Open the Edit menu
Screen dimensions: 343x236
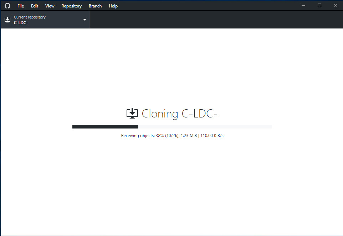tap(35, 6)
